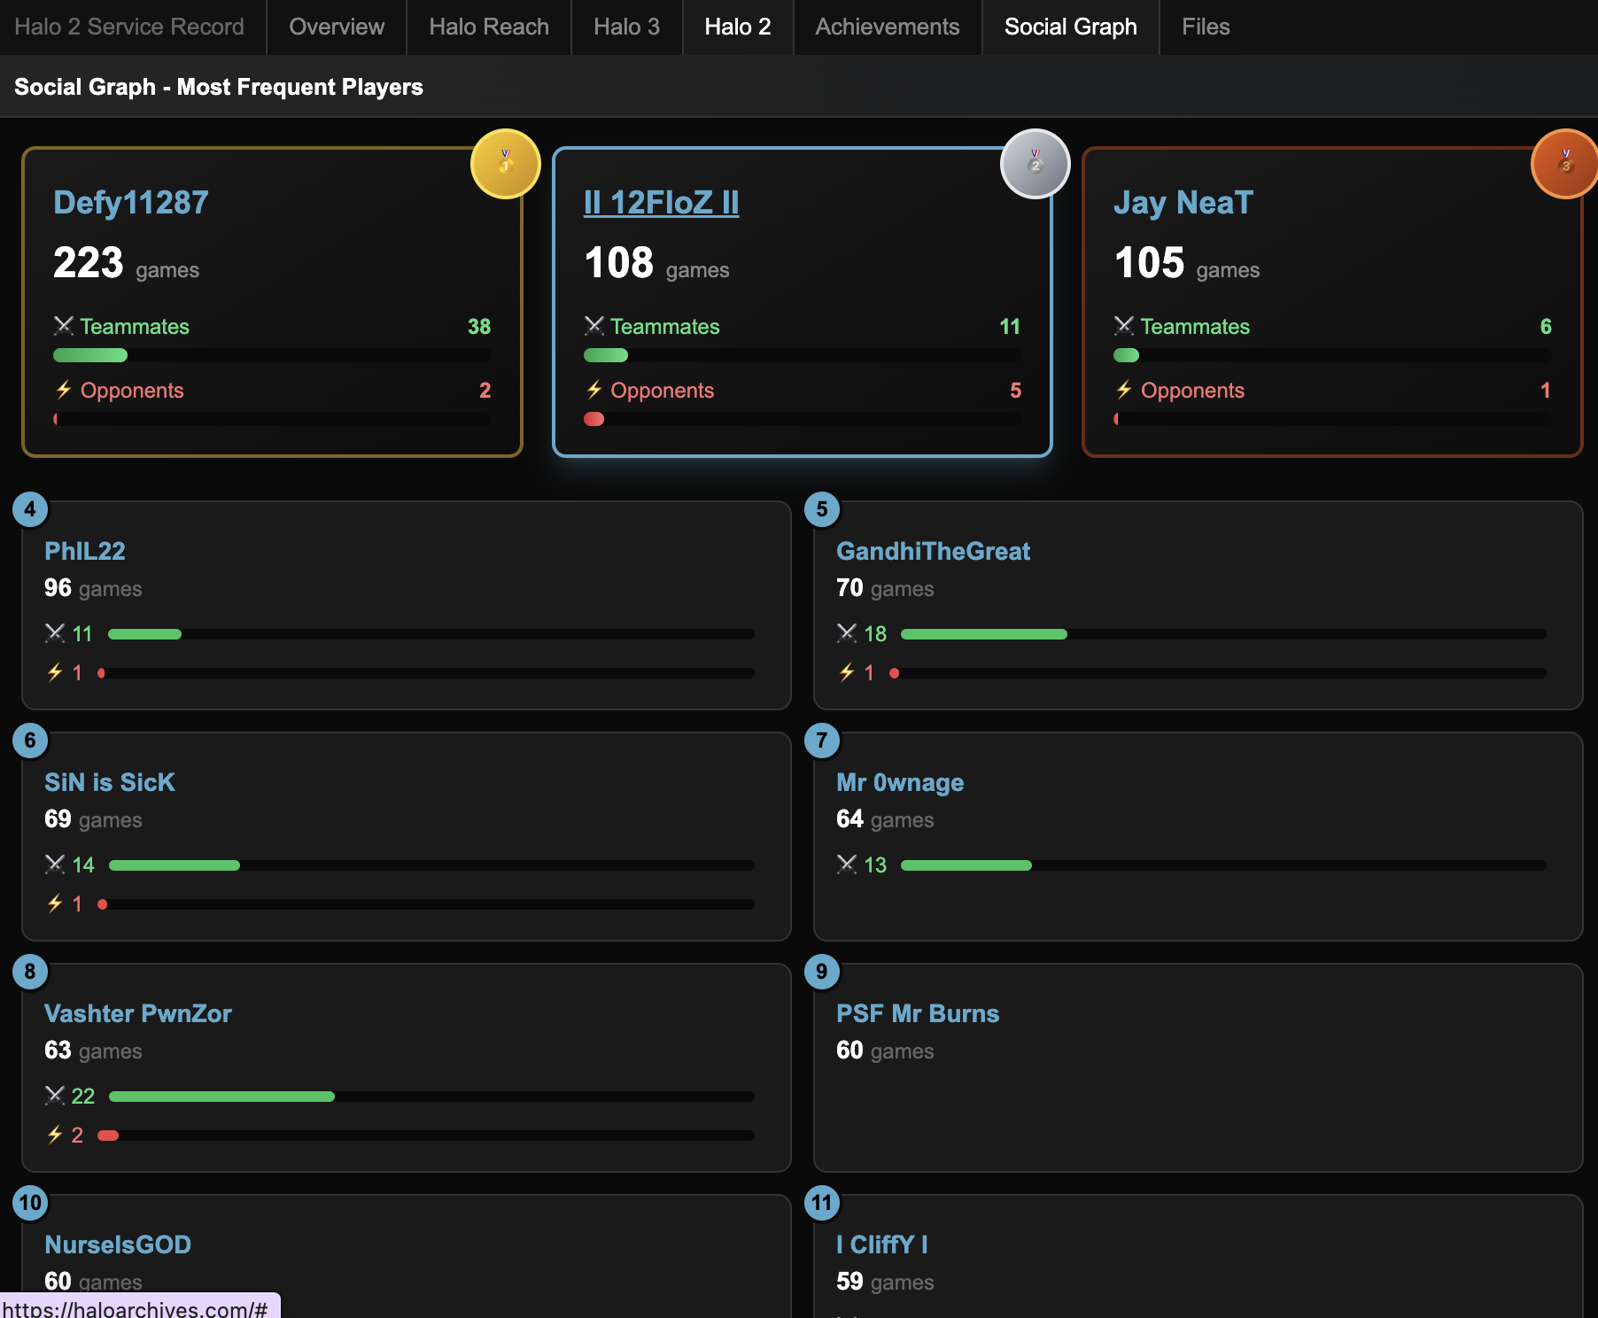Open the ll 12FloZ ll player link
The width and height of the screenshot is (1598, 1318).
coord(660,202)
